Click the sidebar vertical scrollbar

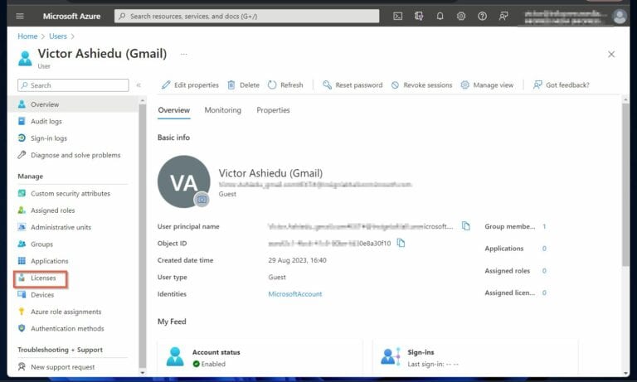pyautogui.click(x=142, y=235)
